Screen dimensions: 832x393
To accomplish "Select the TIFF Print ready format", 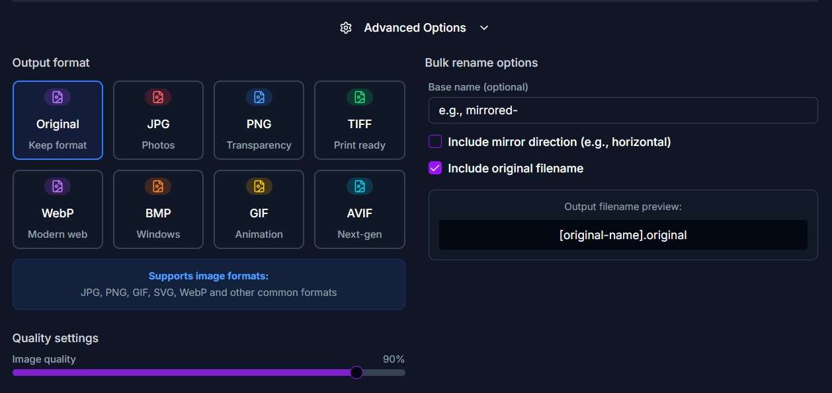I will tap(359, 120).
